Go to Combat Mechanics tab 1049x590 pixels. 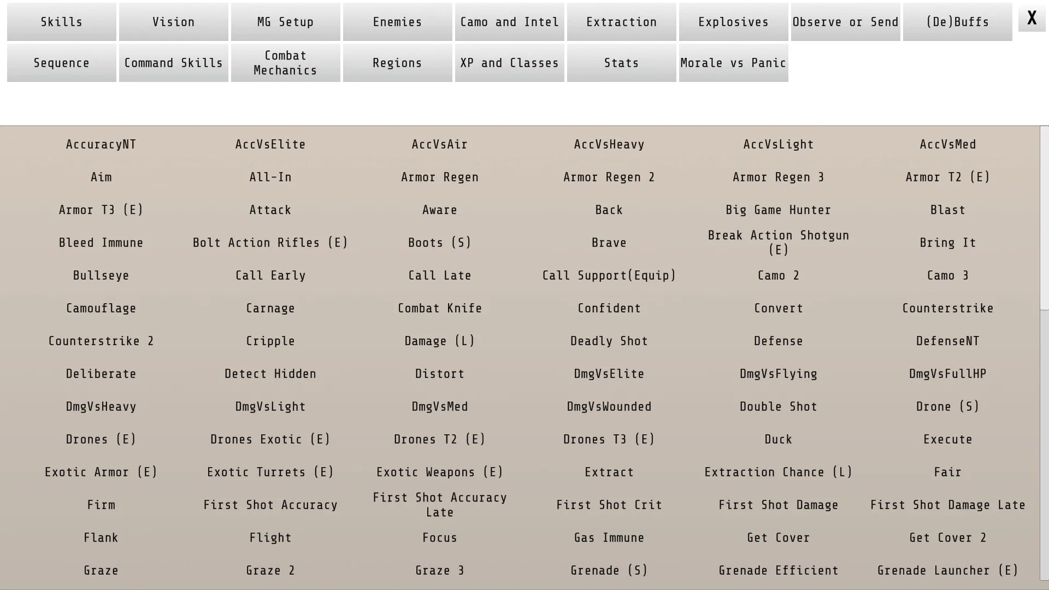coord(286,63)
